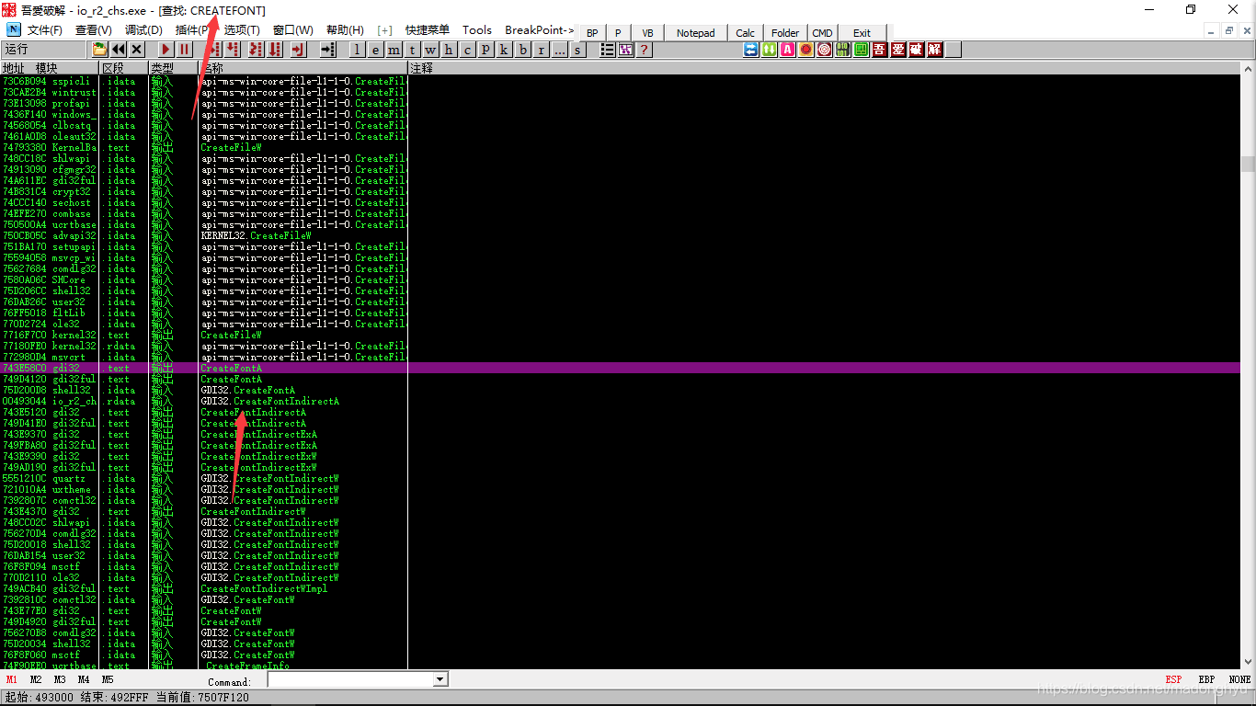The image size is (1256, 706).
Task: Open the 窗口(W) menu
Action: click(292, 30)
